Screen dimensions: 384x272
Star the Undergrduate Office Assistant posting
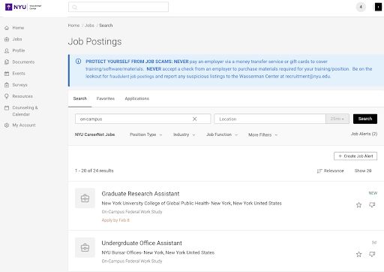[x=358, y=255]
